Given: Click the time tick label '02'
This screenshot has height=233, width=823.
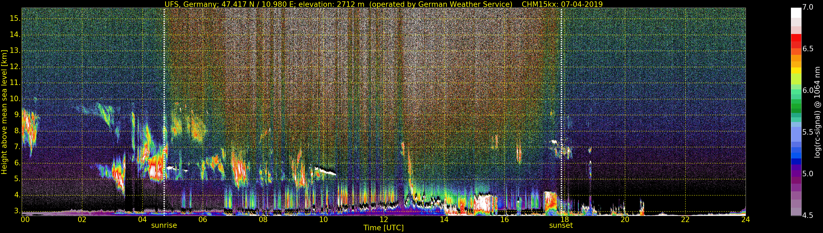Looking at the screenshot, I should click(x=82, y=220).
